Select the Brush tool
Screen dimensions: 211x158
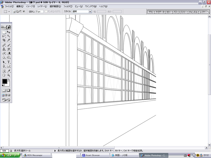pyautogui.click(x=8, y=45)
